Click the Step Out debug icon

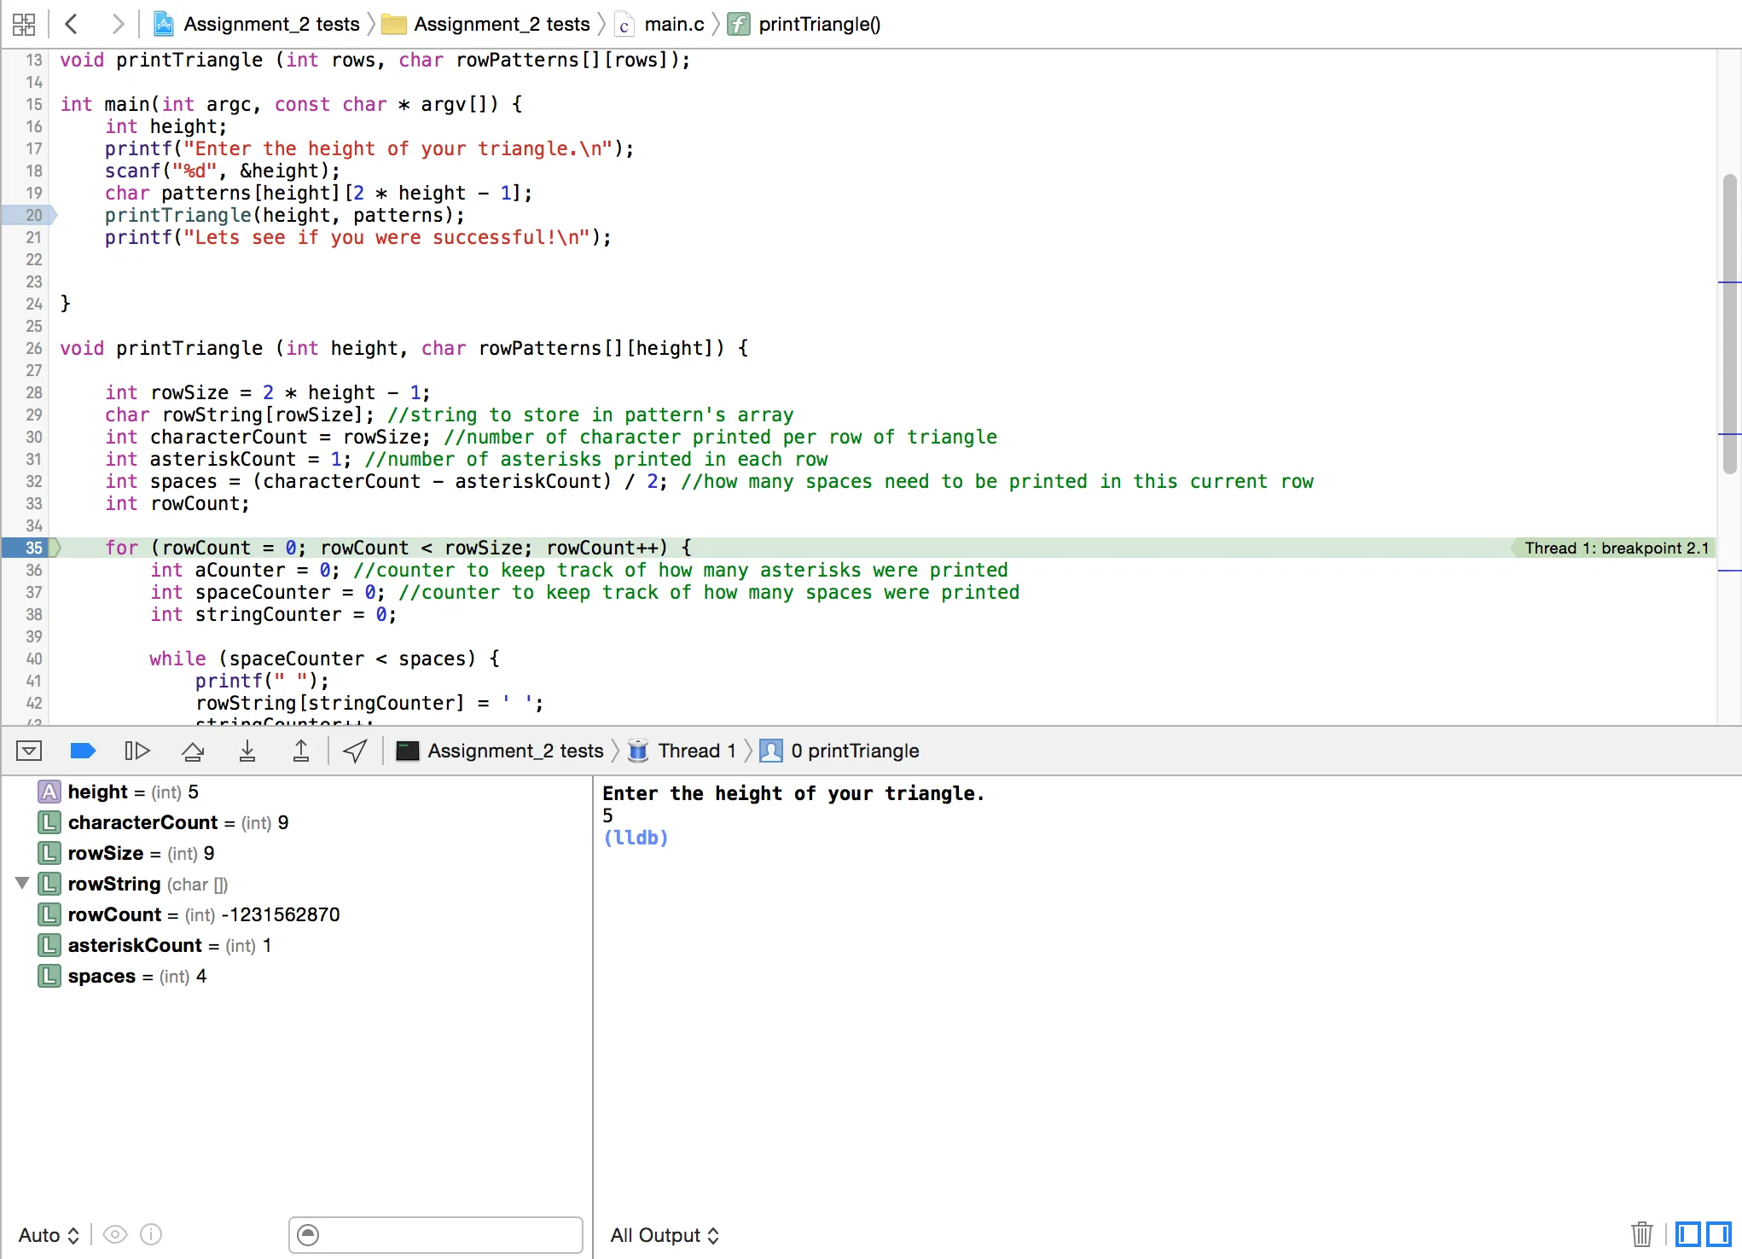click(300, 751)
